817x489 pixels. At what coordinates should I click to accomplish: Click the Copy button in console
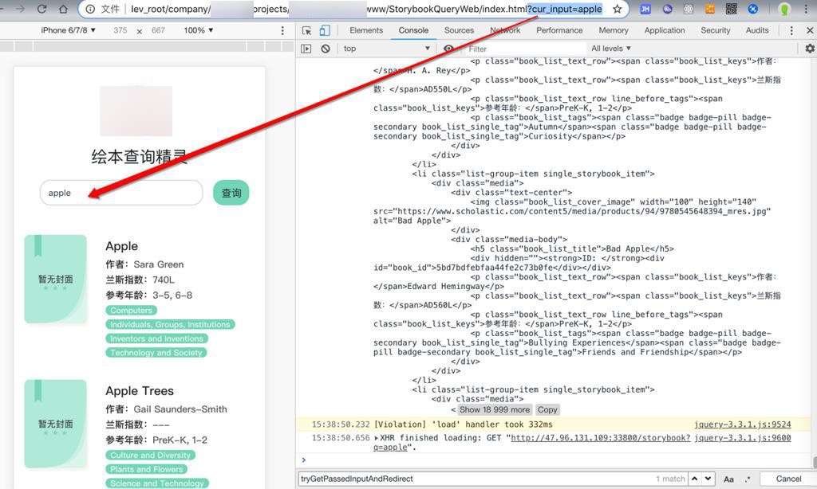547,410
